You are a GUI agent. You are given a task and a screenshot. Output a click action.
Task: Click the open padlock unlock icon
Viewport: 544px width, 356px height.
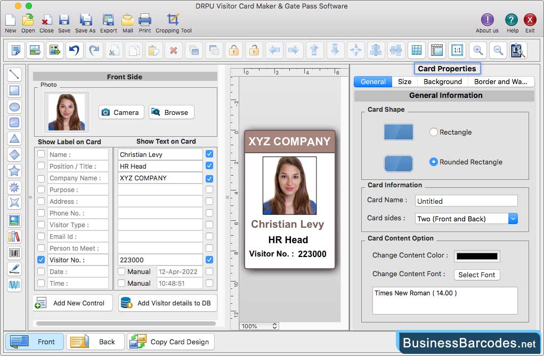[x=254, y=50]
